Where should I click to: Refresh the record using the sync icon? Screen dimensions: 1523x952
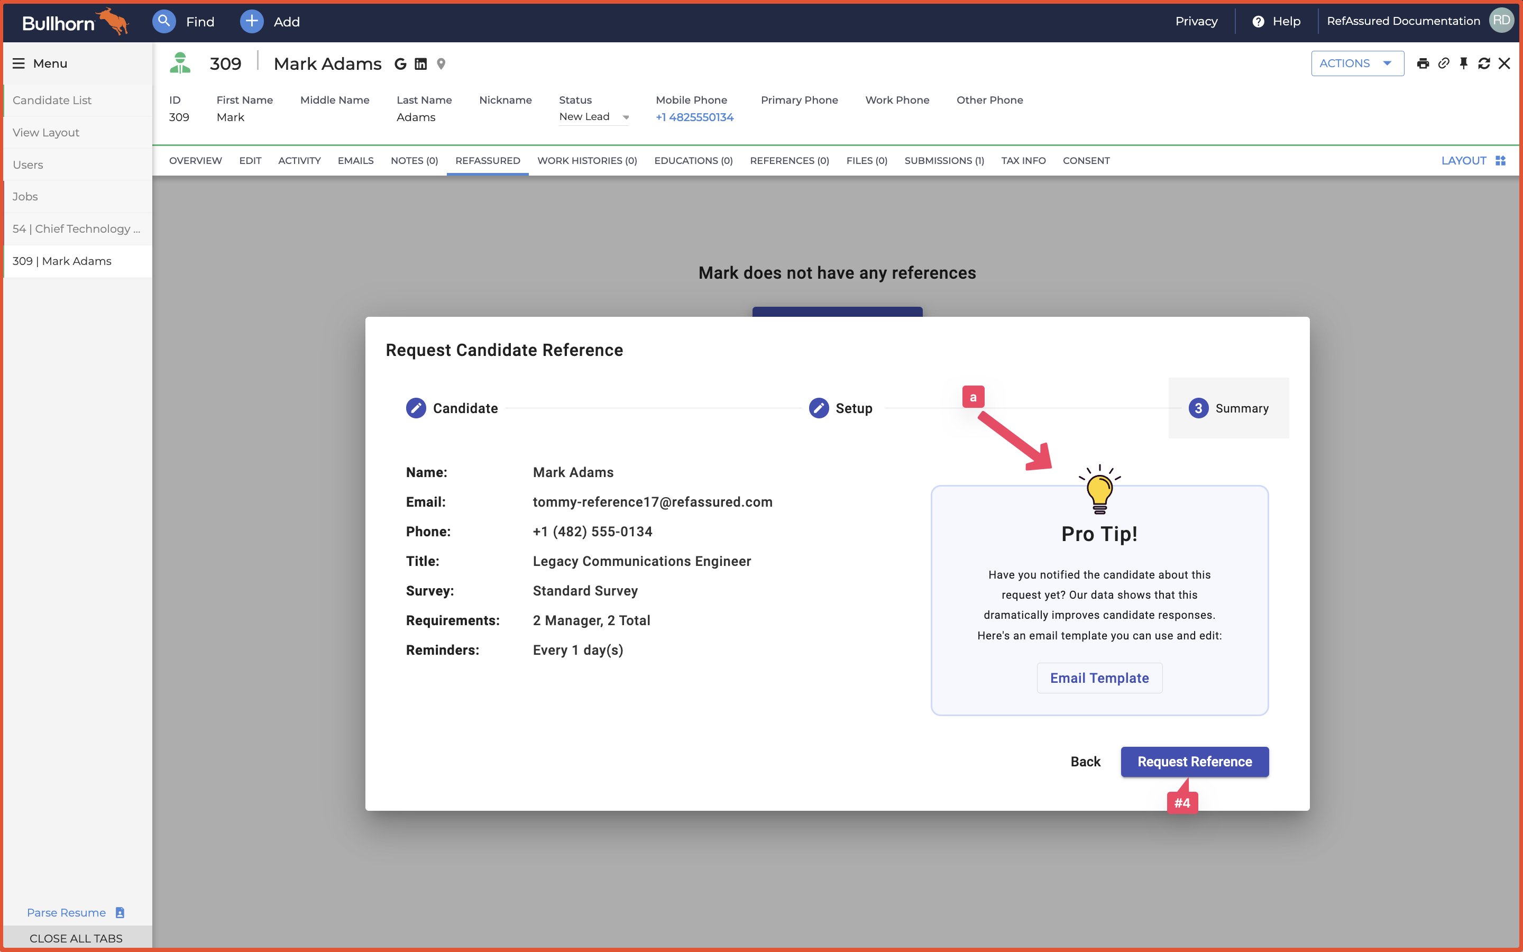(1484, 63)
